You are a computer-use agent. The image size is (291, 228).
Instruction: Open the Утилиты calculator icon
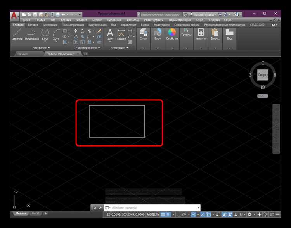201,33
